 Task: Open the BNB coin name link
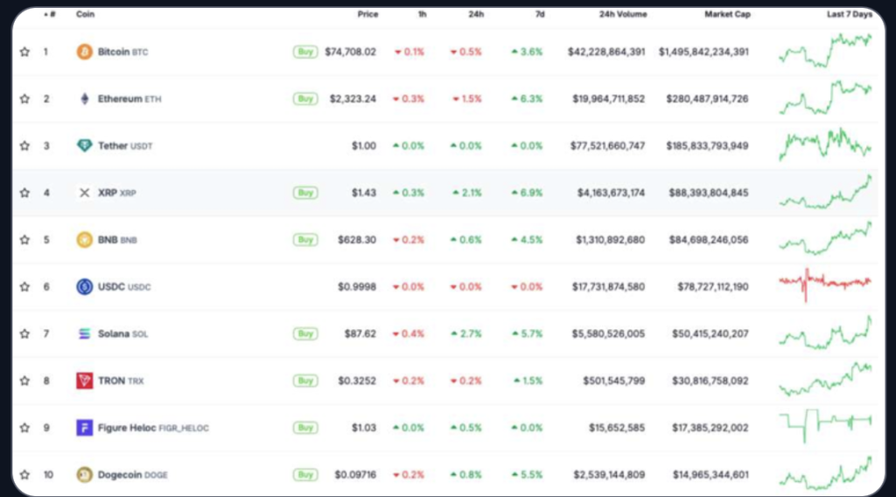pos(117,240)
